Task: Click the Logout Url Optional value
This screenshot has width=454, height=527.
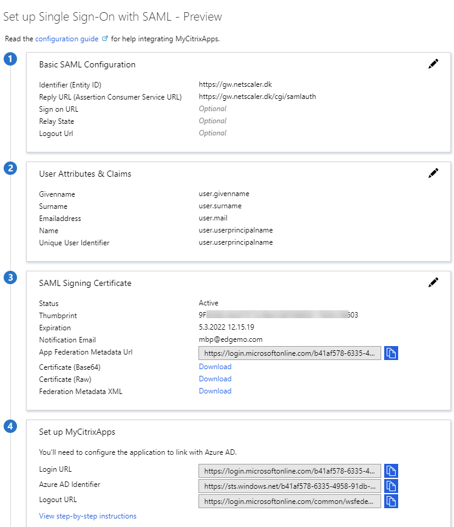Action: 212,133
